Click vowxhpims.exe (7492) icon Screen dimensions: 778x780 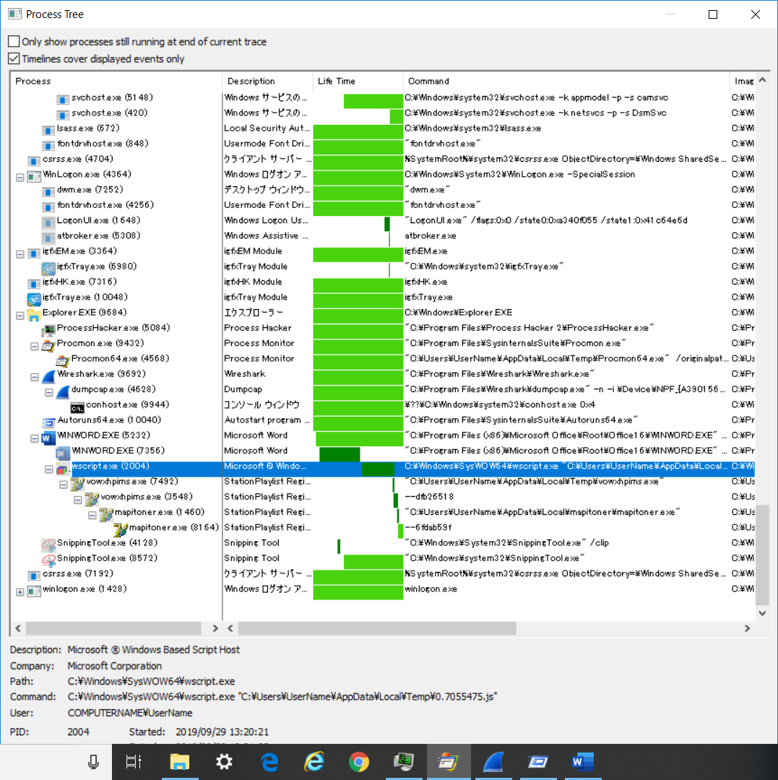click(77, 483)
